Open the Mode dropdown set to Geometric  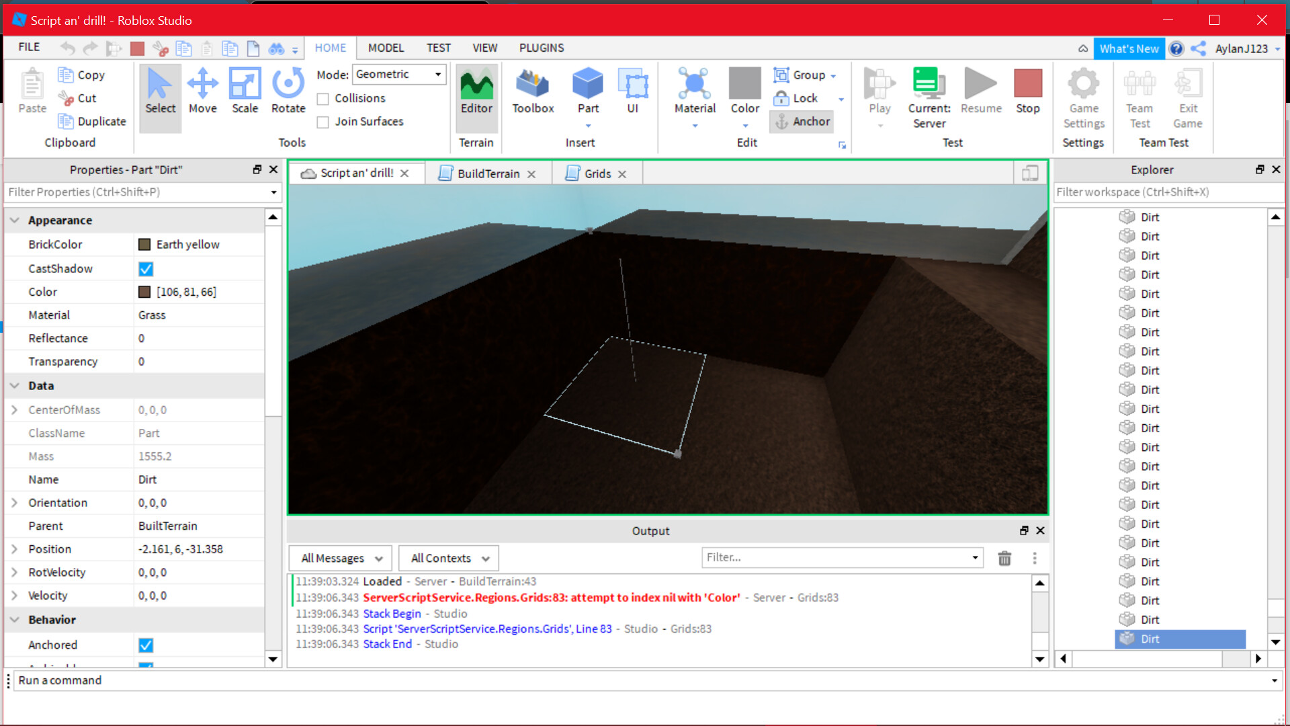pos(399,74)
